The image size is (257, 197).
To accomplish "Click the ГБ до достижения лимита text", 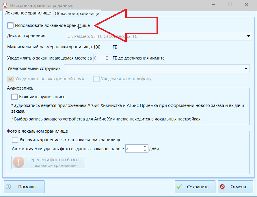I will pyautogui.click(x=139, y=58).
